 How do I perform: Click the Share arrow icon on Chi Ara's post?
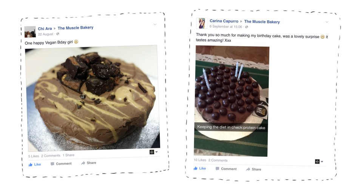click(x=83, y=163)
